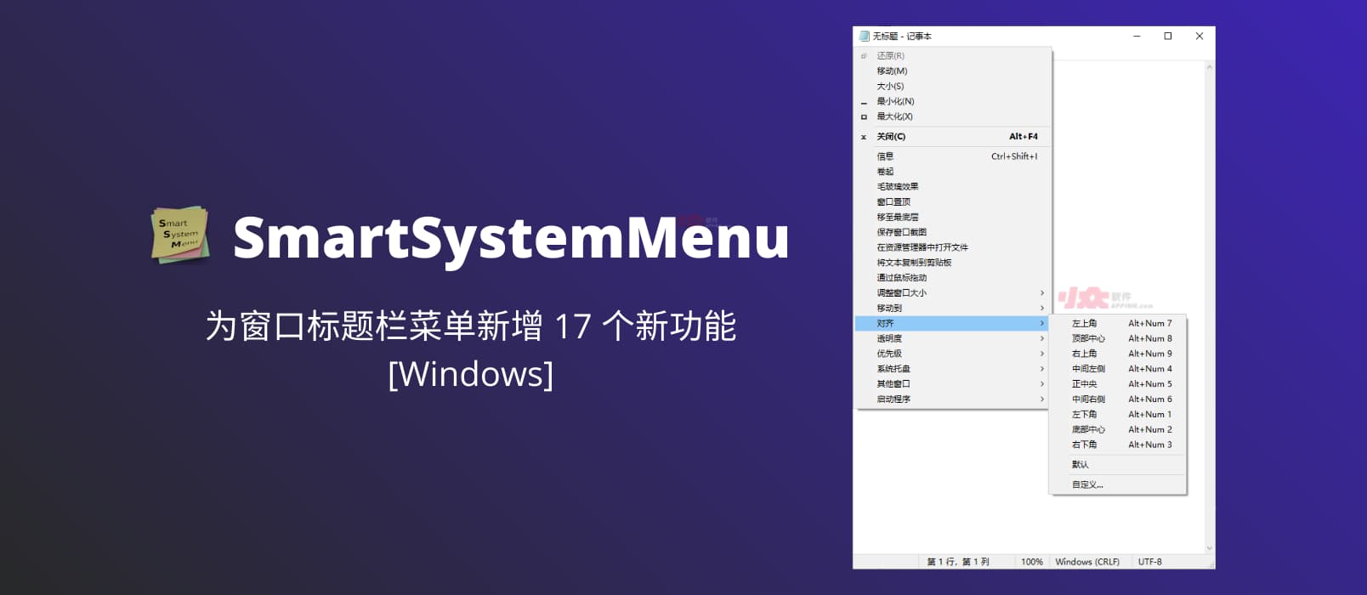1367x595 pixels.
Task: Align window to 顶部中心 Alt+Num 8
Action: click(1118, 338)
